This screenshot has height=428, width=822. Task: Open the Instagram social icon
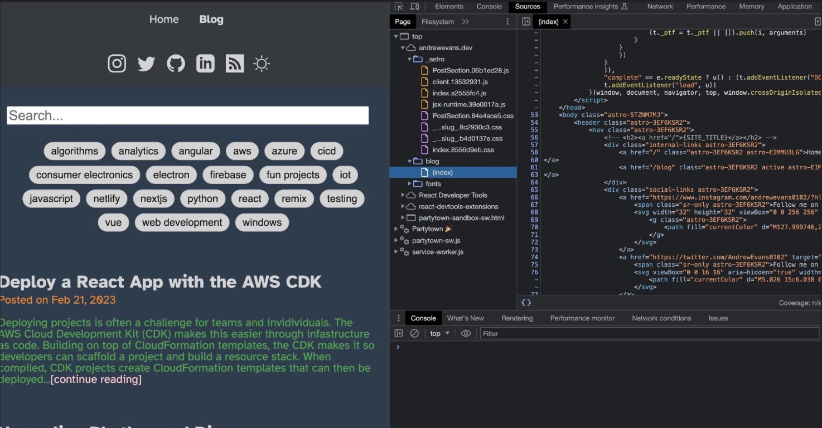click(x=117, y=64)
